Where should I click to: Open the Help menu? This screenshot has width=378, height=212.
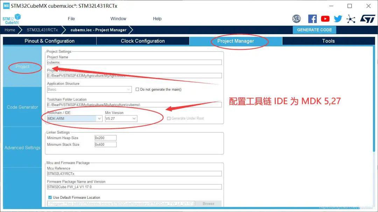(x=157, y=19)
